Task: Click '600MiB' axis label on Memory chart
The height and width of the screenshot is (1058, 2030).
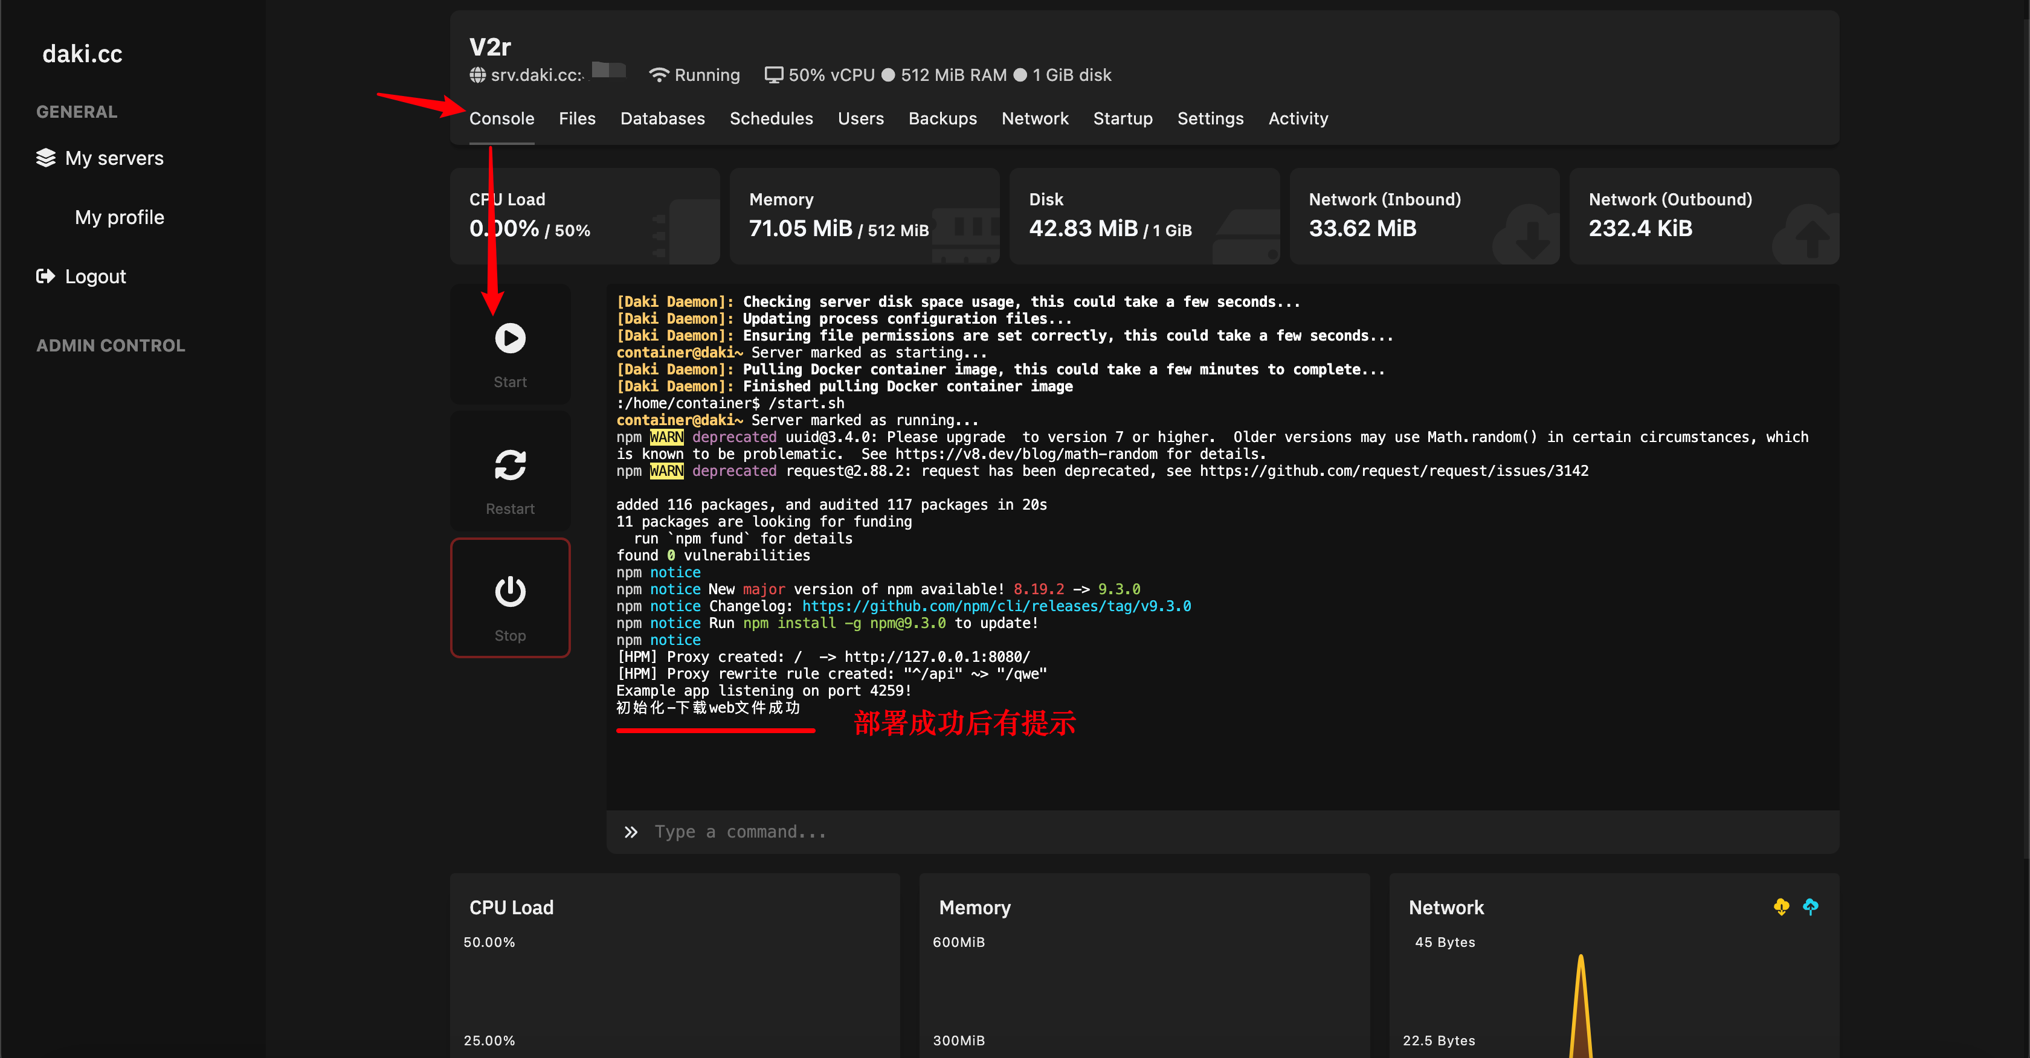Action: click(958, 942)
